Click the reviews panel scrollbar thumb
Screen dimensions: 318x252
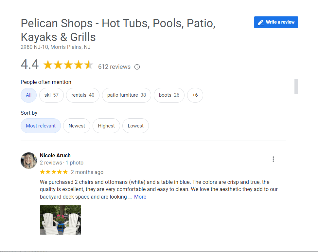(x=296, y=87)
